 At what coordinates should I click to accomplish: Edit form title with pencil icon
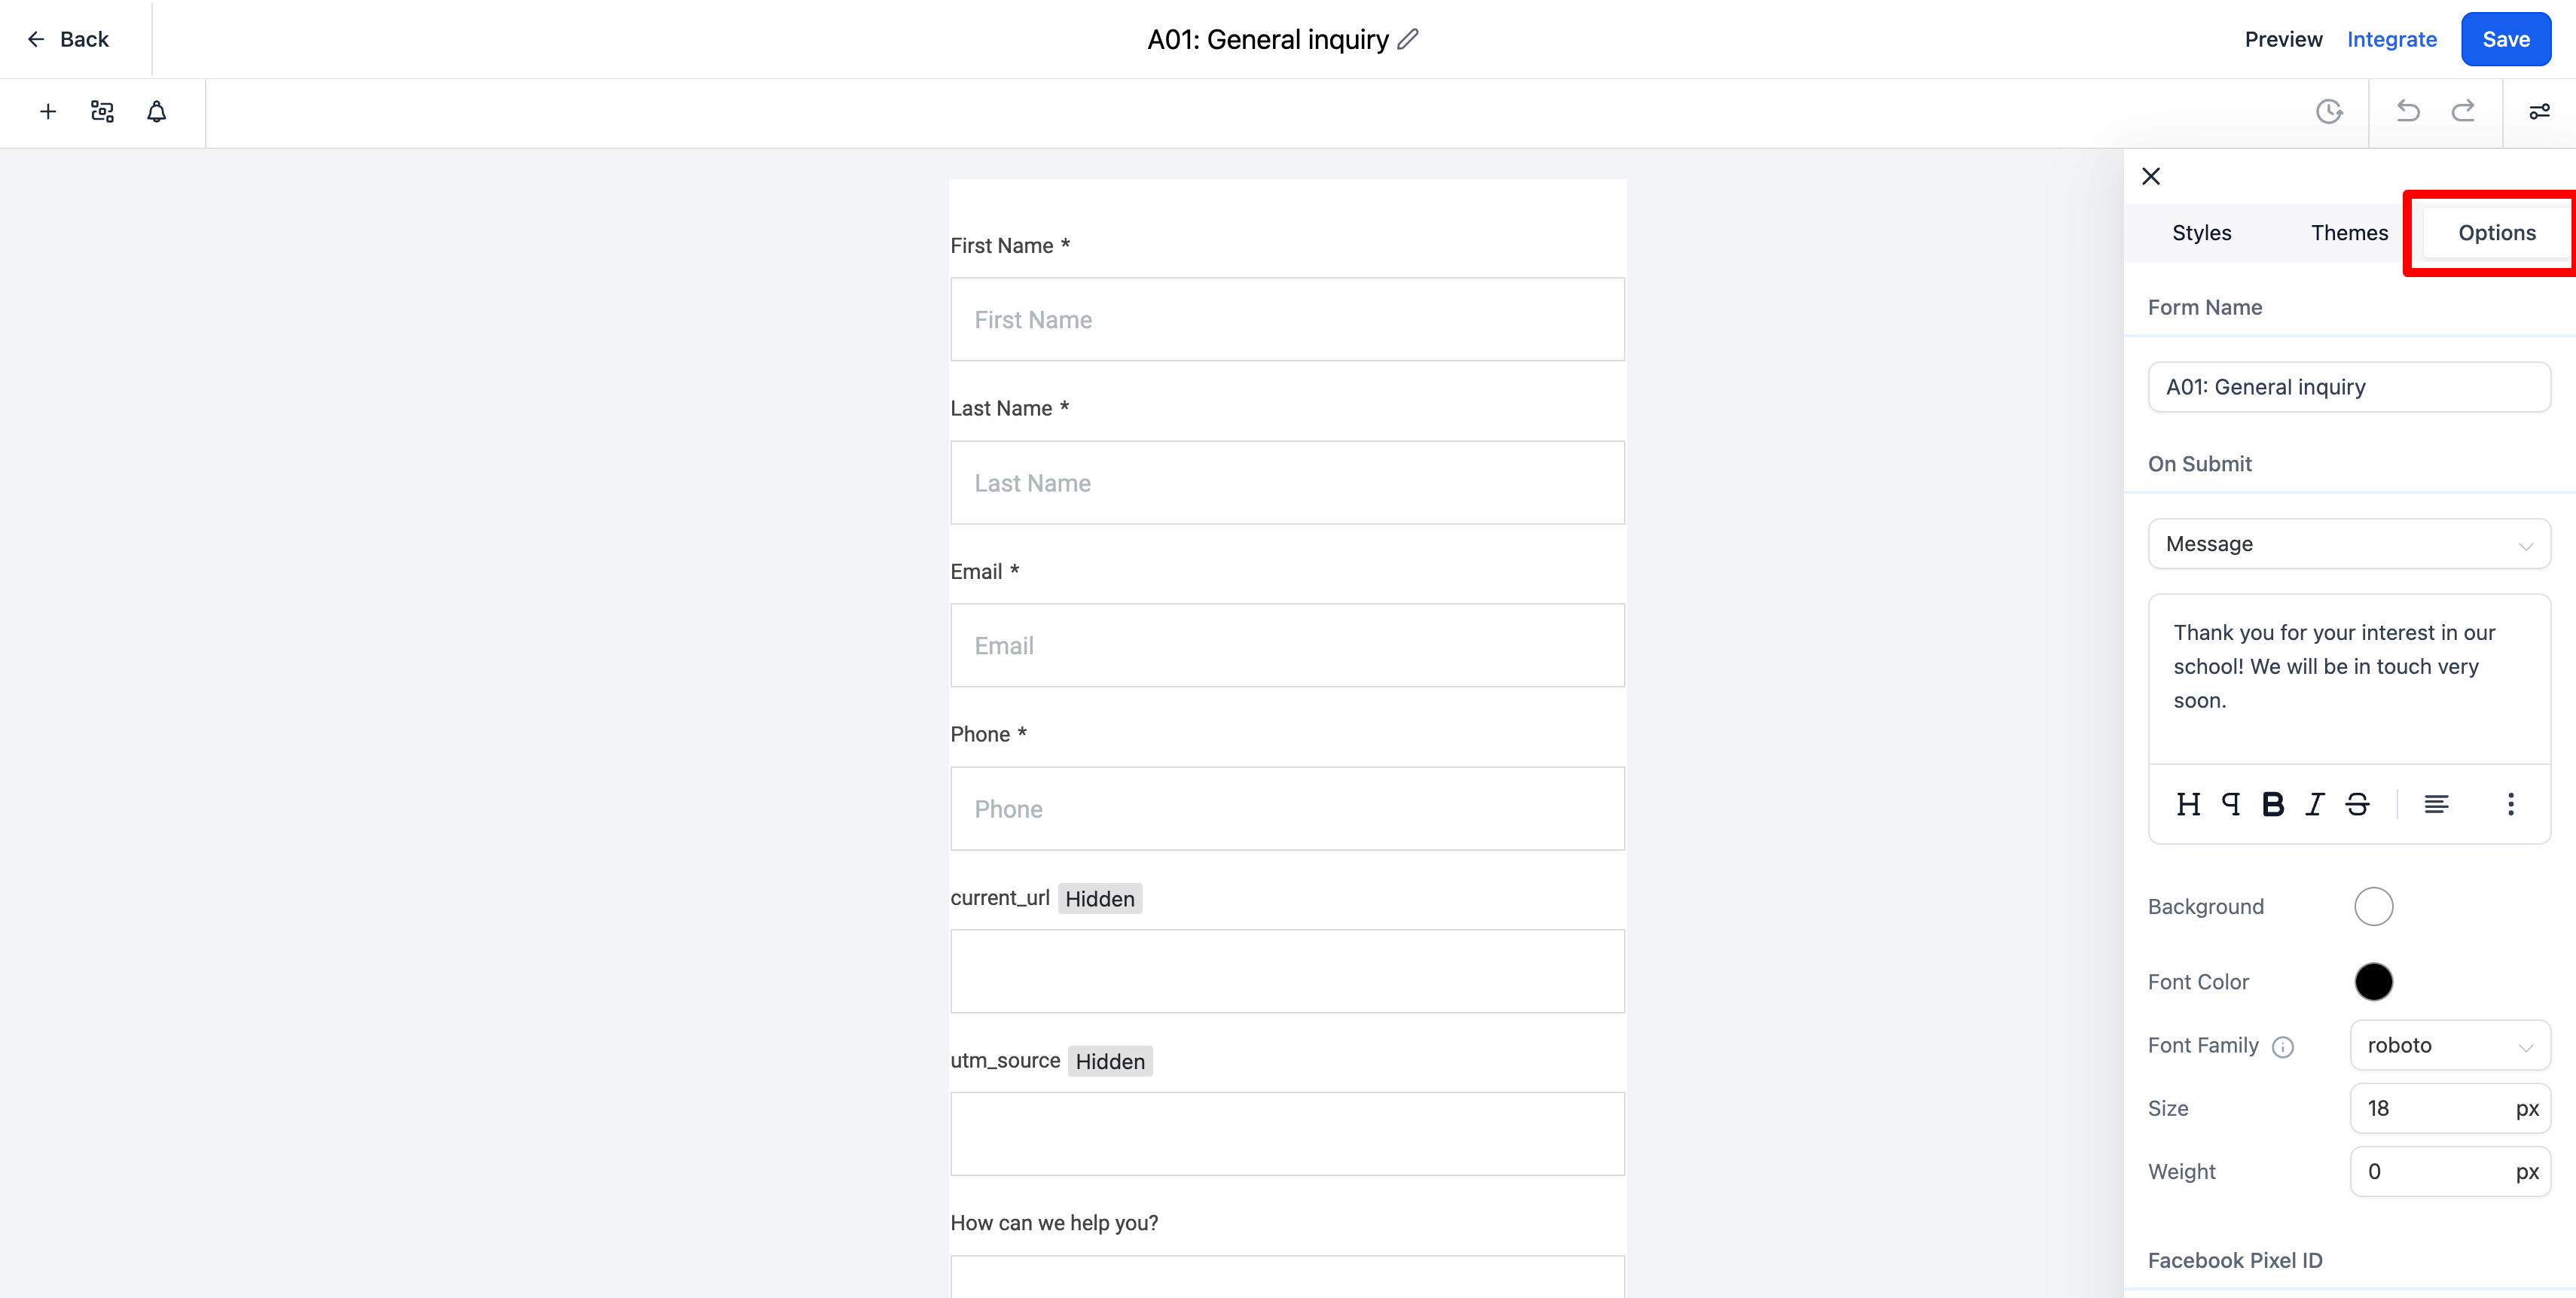(x=1408, y=39)
